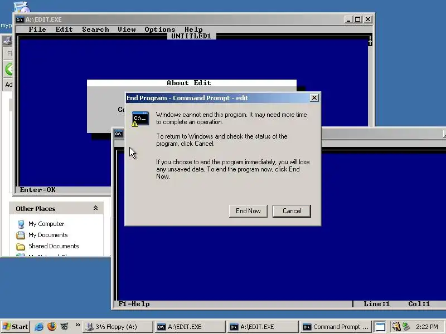Open the View menu in EDIT.EXE window
The height and width of the screenshot is (334, 446).
coord(127,30)
